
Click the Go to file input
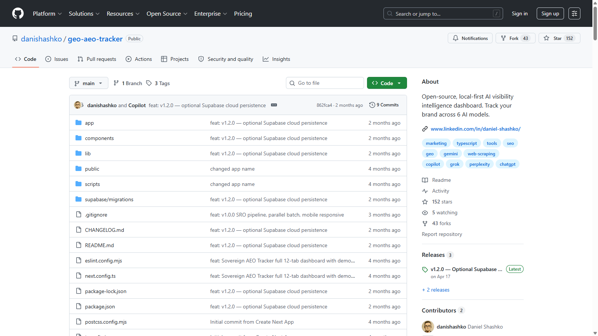[x=325, y=83]
